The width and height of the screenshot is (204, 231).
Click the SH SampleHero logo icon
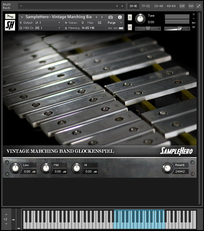point(10,25)
